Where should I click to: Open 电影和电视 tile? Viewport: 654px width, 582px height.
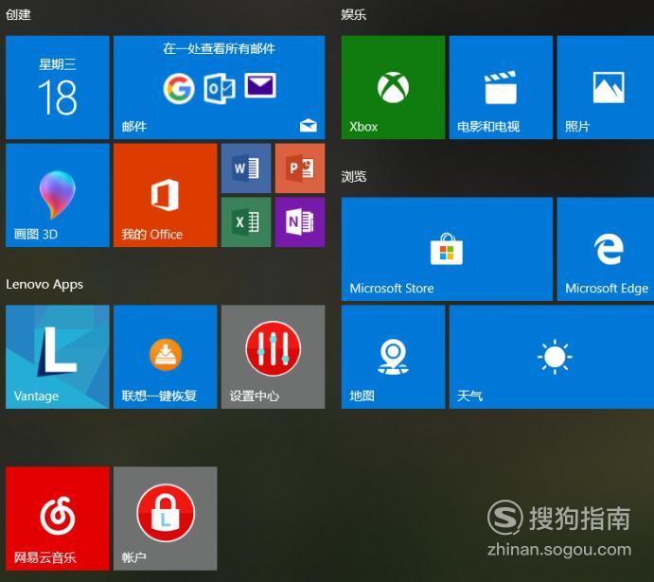(501, 87)
